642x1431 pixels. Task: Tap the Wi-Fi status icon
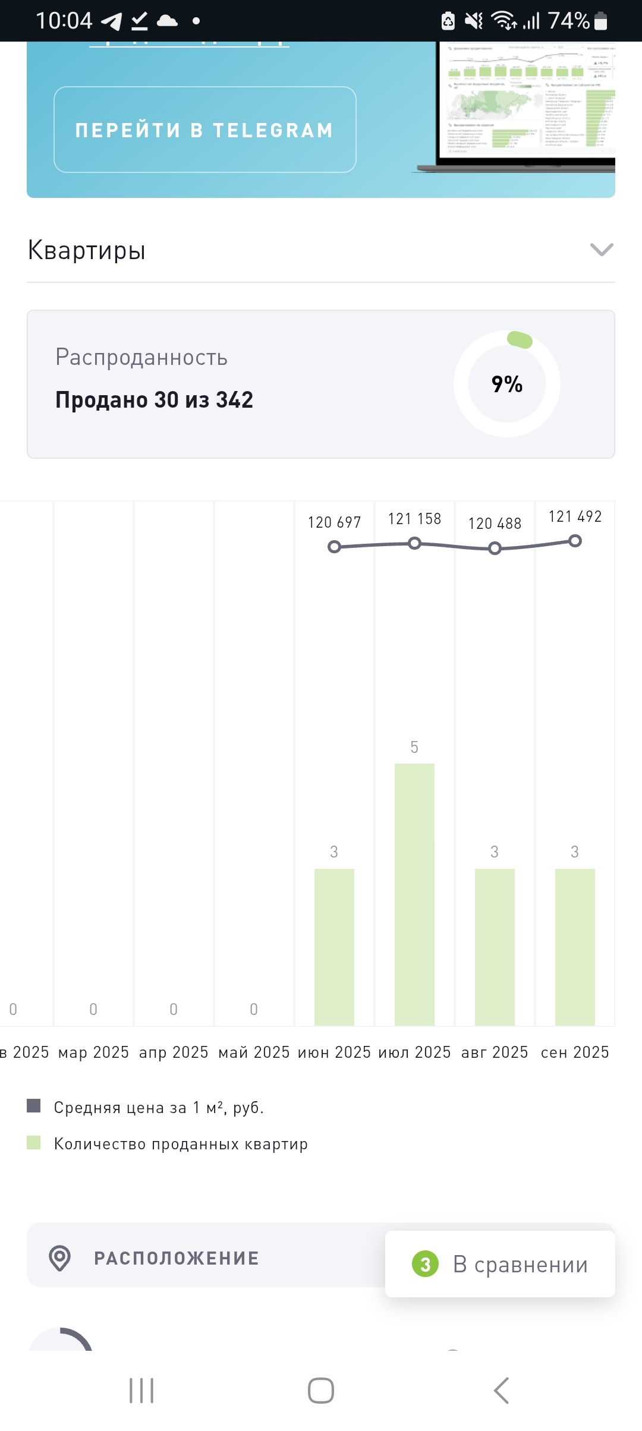[503, 21]
